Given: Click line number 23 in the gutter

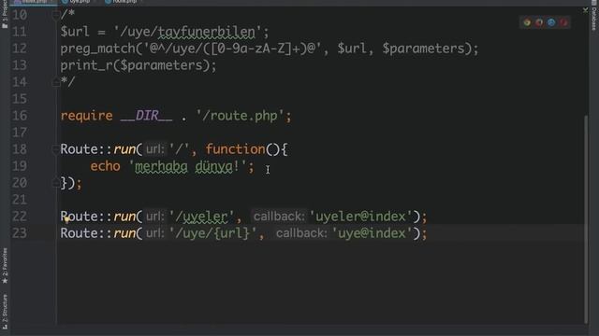Looking at the screenshot, I should coord(20,233).
